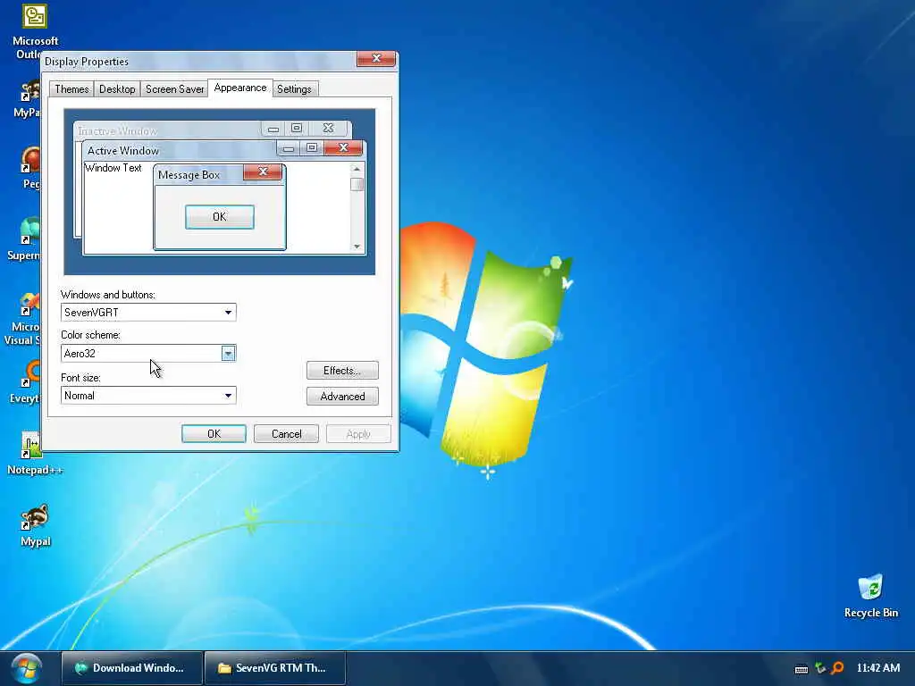
Task: Select the Appearance tab
Action: [x=239, y=88]
